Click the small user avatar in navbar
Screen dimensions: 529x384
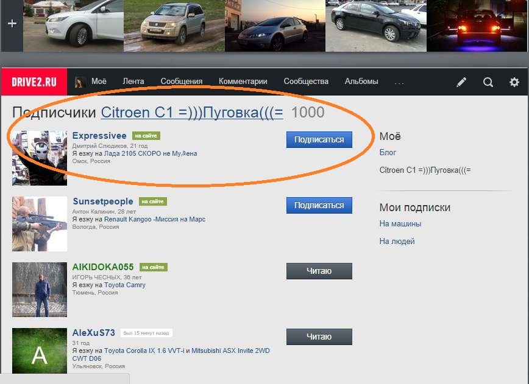[x=80, y=82]
